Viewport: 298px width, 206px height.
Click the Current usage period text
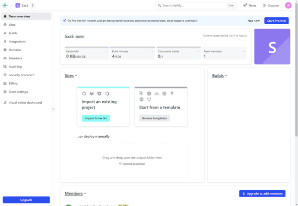click(224, 36)
